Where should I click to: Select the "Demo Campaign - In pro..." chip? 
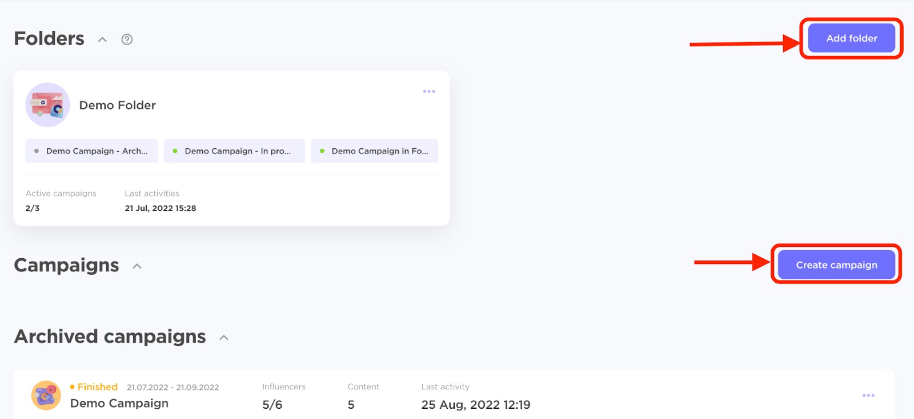point(234,151)
